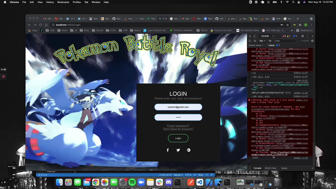Close the DevTools drawer
The width and height of the screenshot is (336, 189).
(x=312, y=168)
